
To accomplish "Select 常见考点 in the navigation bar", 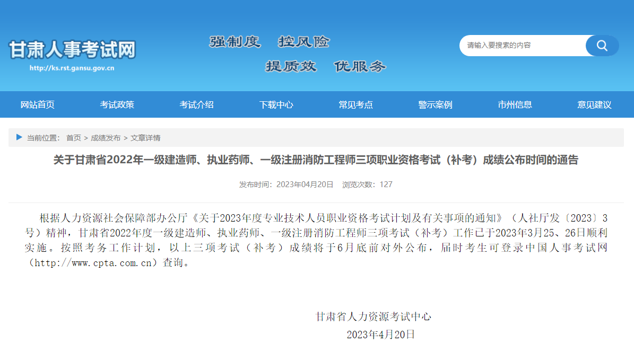I will pyautogui.click(x=356, y=104).
